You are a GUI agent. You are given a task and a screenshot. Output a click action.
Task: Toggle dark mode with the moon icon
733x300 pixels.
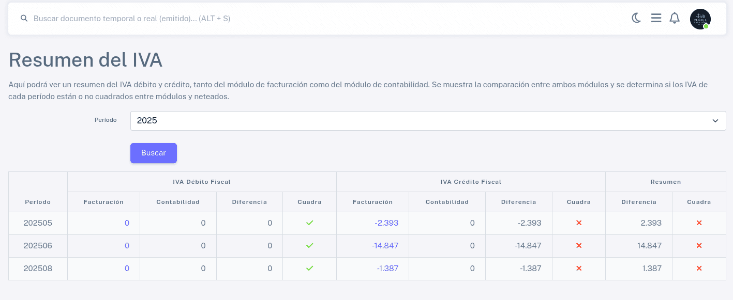[x=636, y=18]
